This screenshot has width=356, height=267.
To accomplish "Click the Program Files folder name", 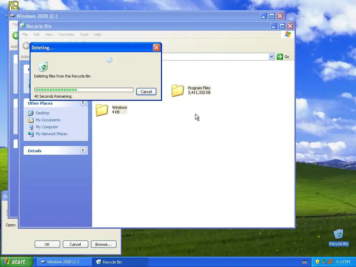I will click(199, 88).
